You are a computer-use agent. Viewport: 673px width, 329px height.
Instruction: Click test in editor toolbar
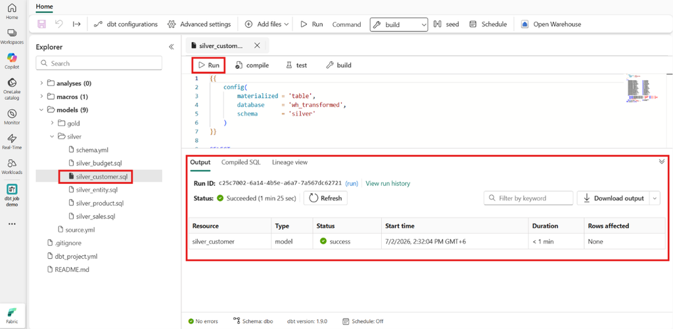click(296, 65)
